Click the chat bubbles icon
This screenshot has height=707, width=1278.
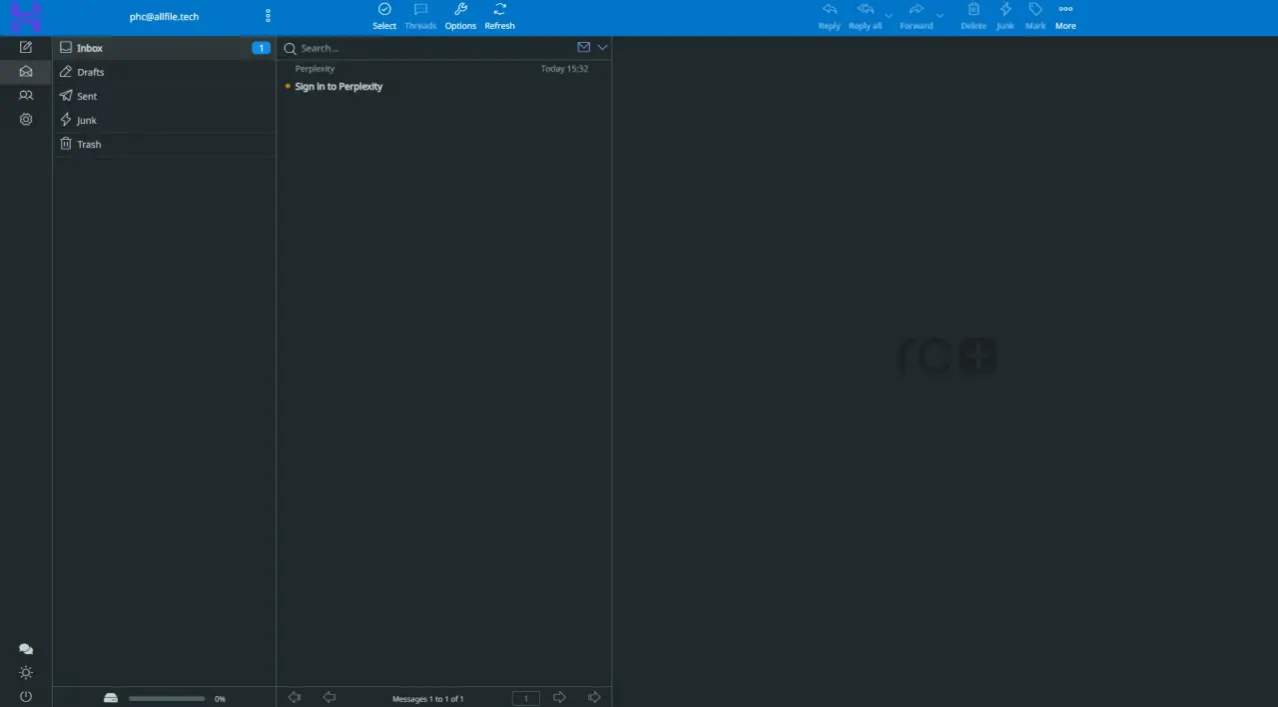(x=26, y=649)
